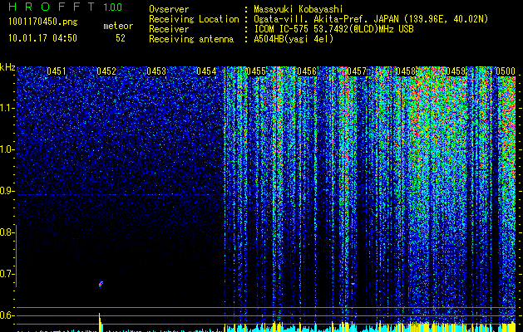
Task: Click the meteor count value 52
Action: [121, 38]
